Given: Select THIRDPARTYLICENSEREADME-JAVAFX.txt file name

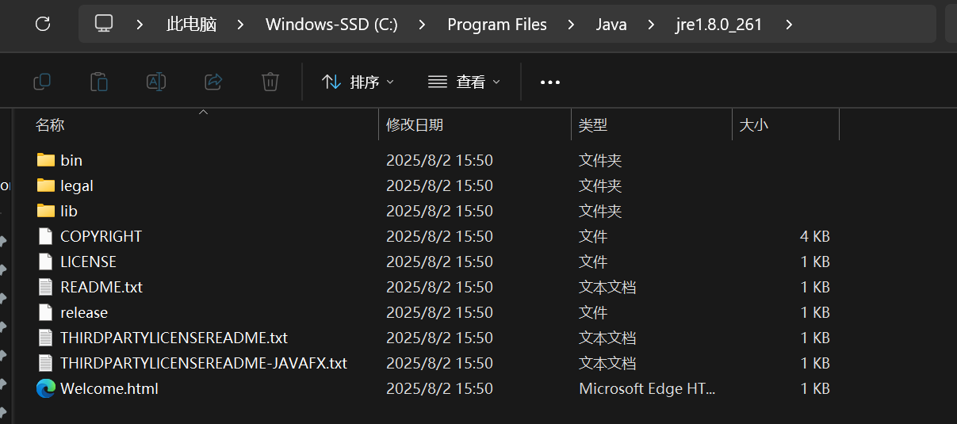Looking at the screenshot, I should click(x=204, y=363).
